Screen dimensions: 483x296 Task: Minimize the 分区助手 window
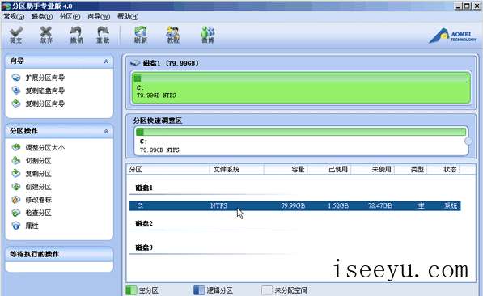459,6
